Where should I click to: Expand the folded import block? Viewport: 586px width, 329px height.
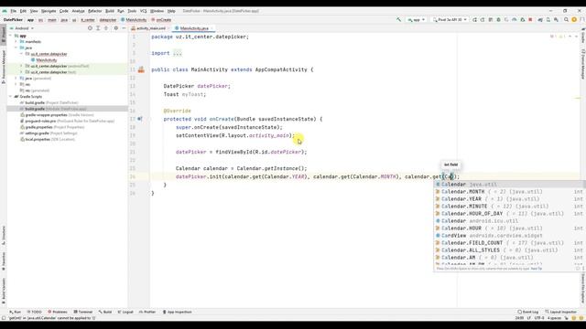coord(177,53)
